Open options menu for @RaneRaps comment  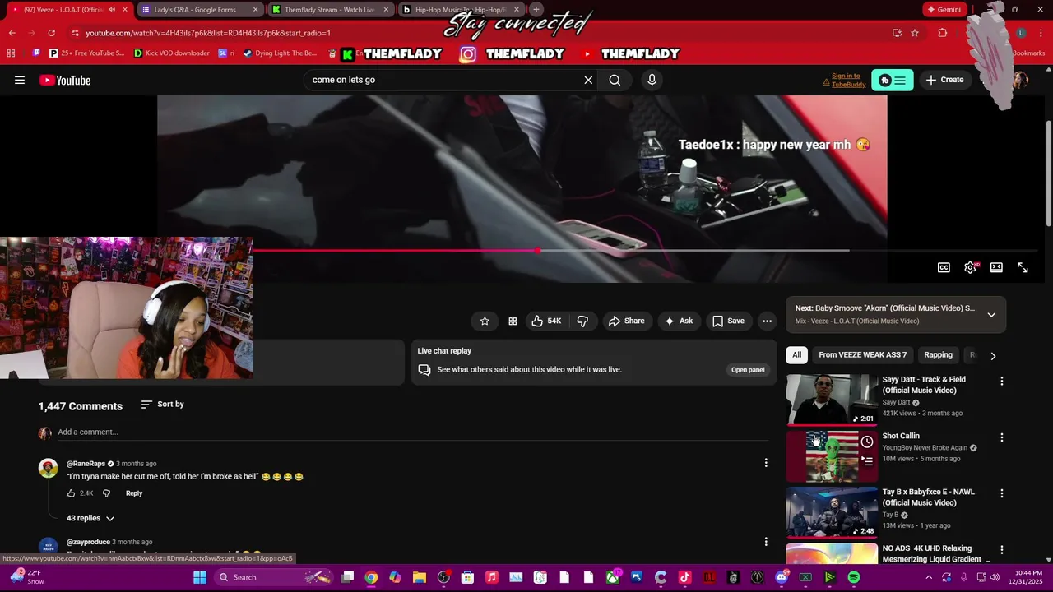pyautogui.click(x=765, y=463)
